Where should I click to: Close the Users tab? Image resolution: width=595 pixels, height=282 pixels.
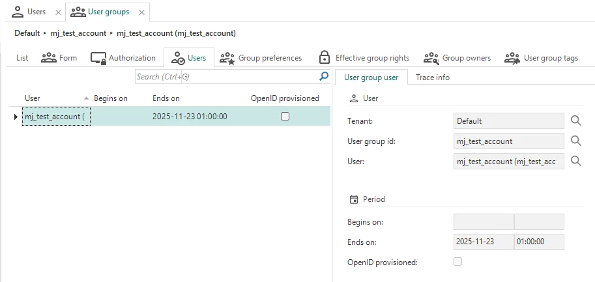pyautogui.click(x=57, y=12)
